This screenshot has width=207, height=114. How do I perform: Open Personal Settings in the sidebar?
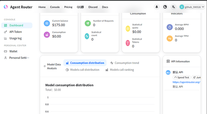[17, 58]
